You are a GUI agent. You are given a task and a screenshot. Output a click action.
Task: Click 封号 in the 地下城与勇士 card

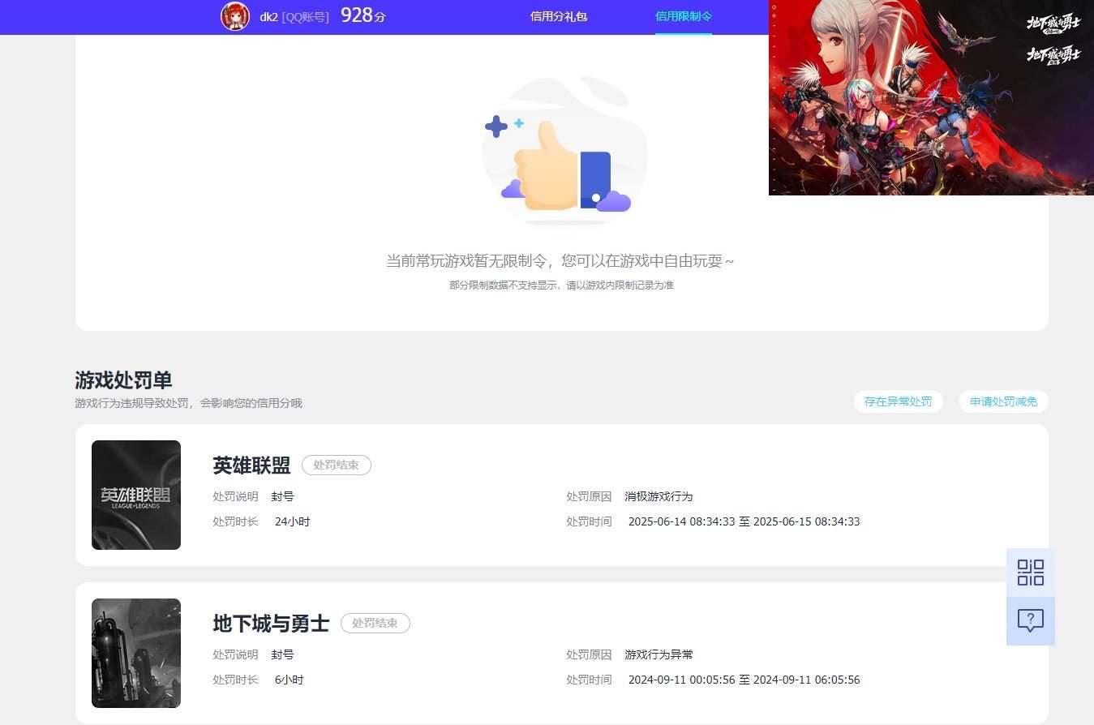(x=282, y=654)
